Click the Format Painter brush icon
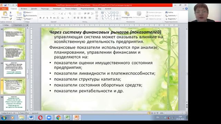Image resolution: width=221 pixels, height=124 pixels. pos(11,19)
